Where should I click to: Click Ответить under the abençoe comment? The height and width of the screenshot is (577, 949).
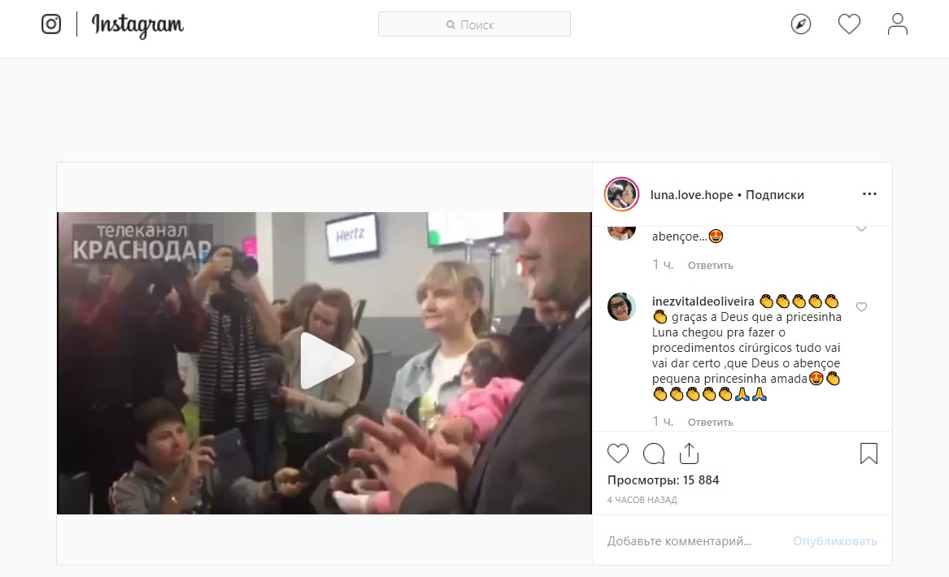[710, 266]
